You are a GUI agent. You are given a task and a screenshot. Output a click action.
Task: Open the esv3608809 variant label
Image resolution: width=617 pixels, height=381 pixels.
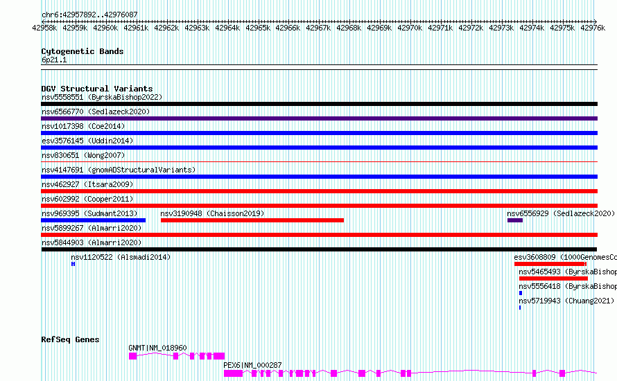click(x=565, y=257)
